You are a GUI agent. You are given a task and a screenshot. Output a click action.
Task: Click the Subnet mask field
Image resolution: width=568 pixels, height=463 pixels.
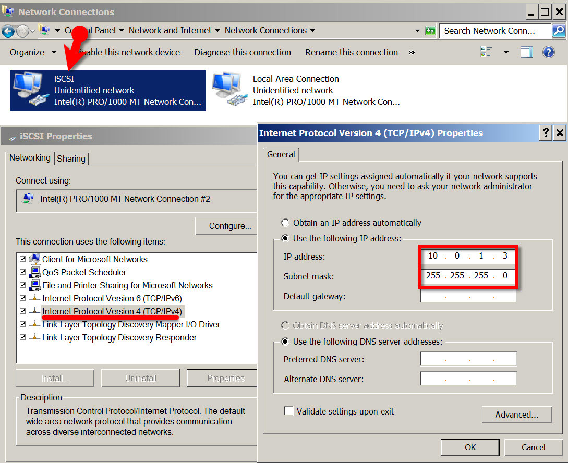[x=468, y=275]
